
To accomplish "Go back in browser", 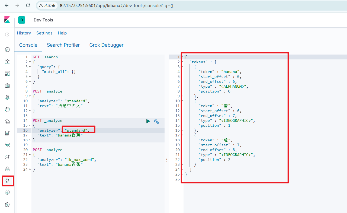I will (7, 5).
